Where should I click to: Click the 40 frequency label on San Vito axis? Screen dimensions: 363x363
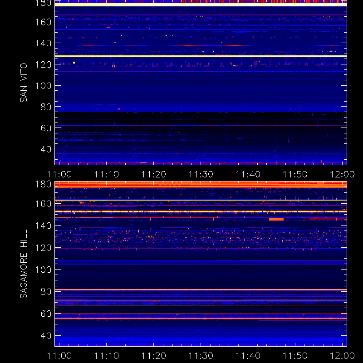46,149
